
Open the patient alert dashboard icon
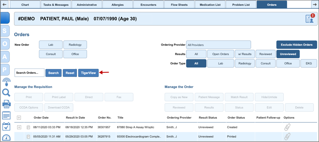point(310,18)
